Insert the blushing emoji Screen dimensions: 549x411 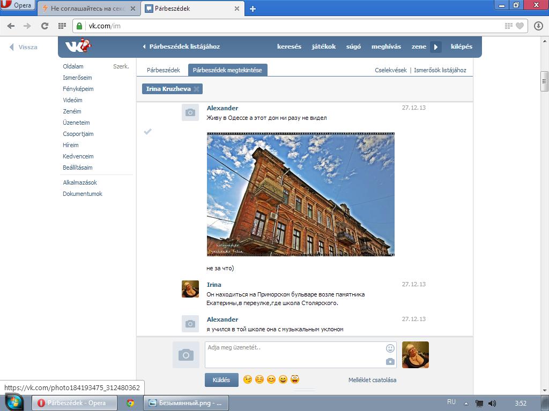pos(259,379)
